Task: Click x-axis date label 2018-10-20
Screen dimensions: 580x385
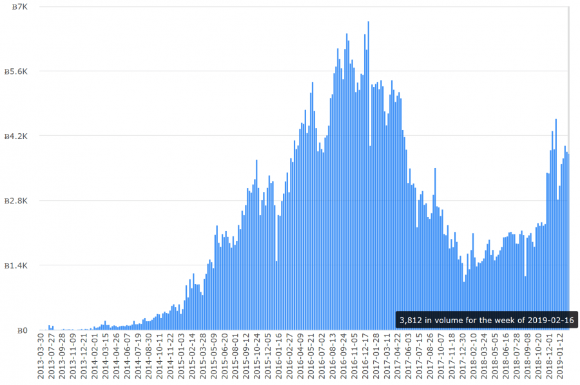Action: coord(538,356)
